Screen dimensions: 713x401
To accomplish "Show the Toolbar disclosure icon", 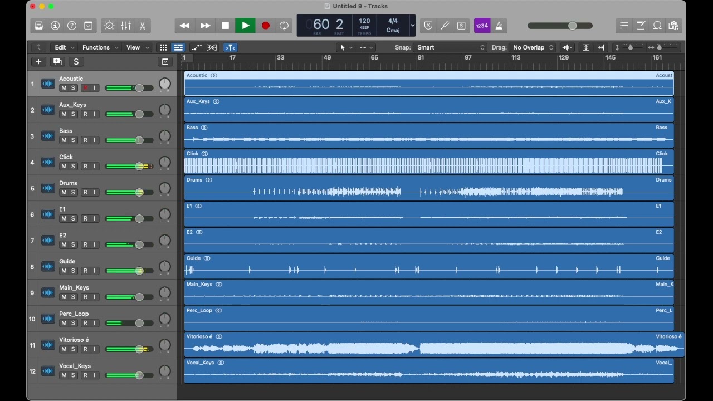I will 89,26.
